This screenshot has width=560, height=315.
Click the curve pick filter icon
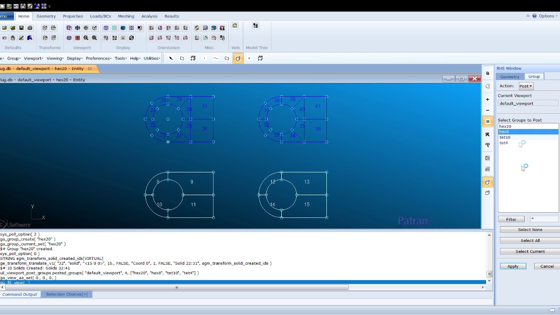[x=216, y=58]
